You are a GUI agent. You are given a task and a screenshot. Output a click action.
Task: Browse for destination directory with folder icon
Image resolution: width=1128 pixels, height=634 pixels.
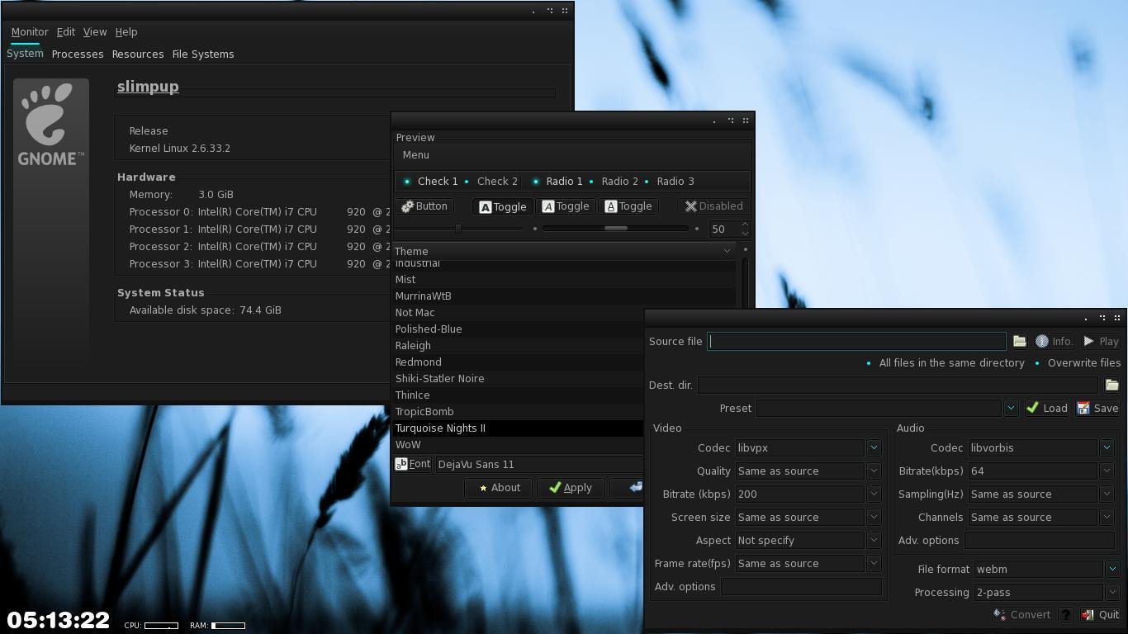click(1111, 385)
